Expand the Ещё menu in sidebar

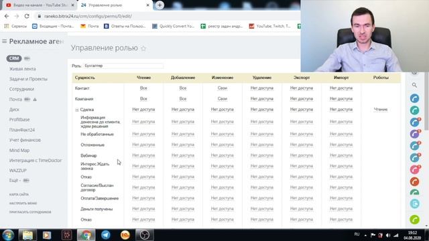(x=15, y=181)
